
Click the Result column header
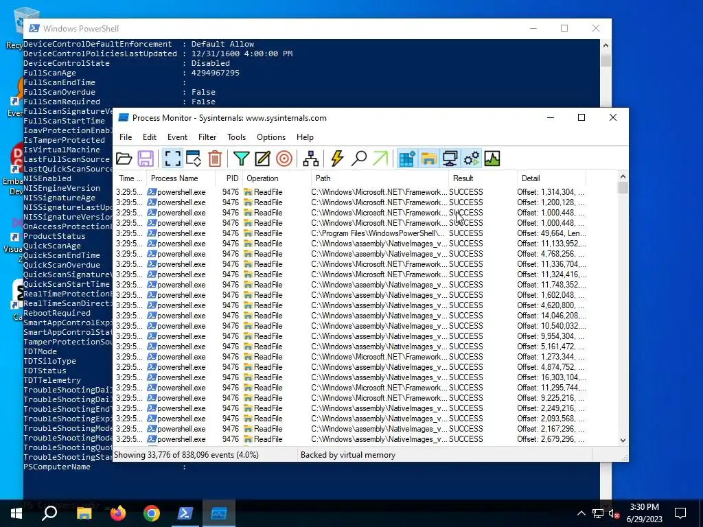coord(483,178)
